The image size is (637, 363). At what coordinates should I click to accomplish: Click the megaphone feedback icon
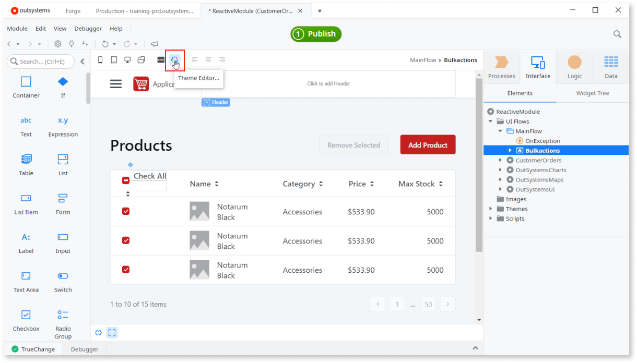pos(155,44)
